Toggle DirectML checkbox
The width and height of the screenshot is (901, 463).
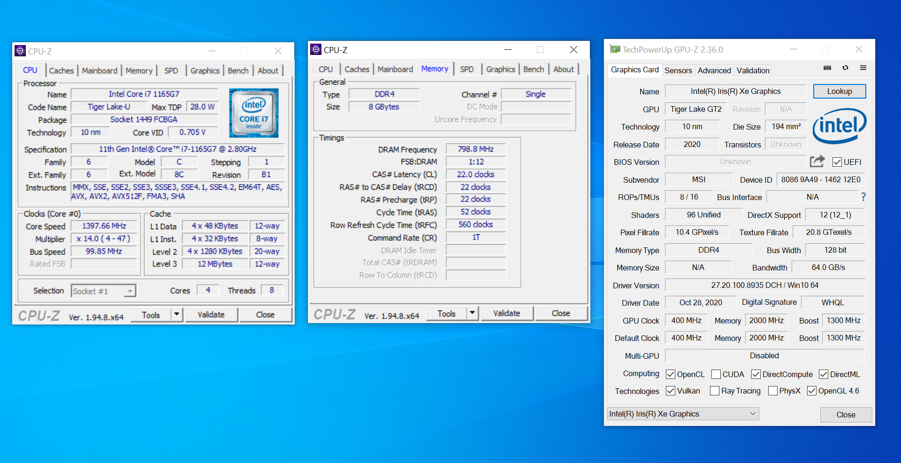tap(824, 374)
